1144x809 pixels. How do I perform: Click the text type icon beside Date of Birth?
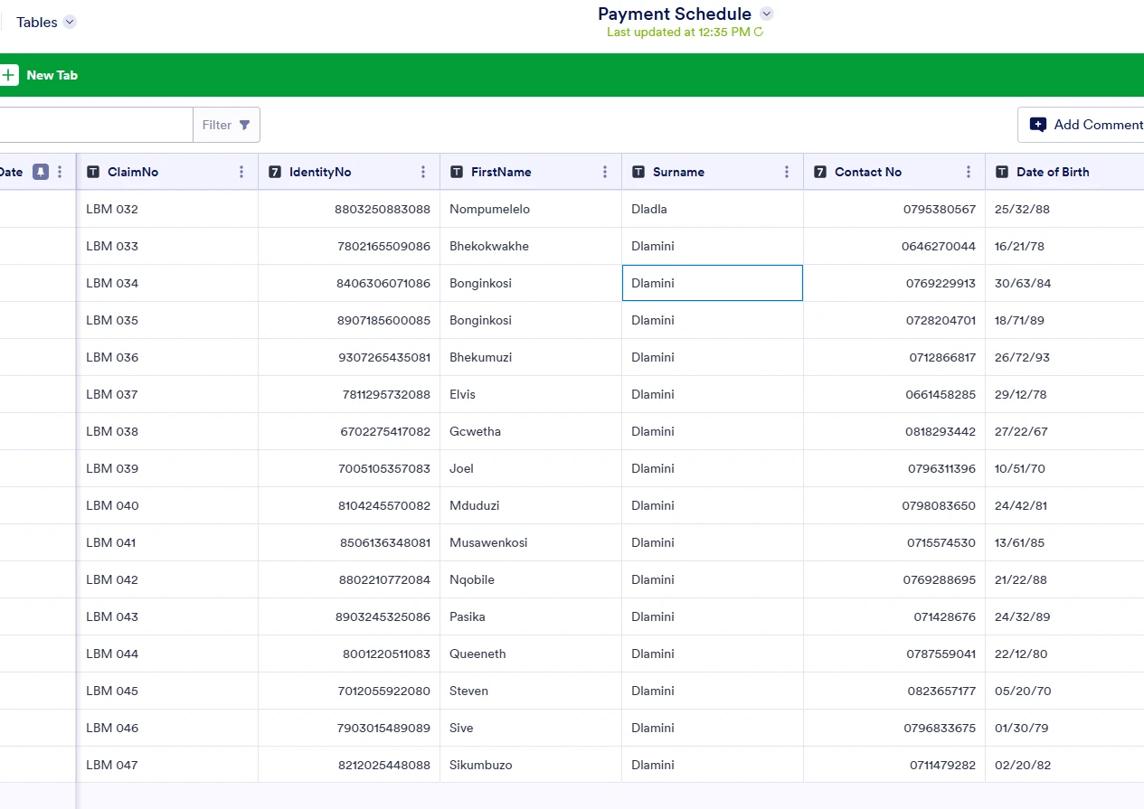(1002, 172)
